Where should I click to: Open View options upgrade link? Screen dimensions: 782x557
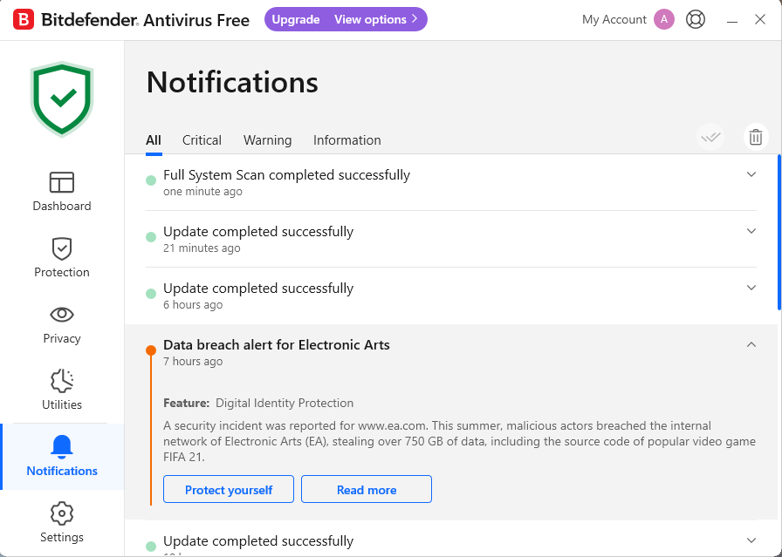coord(375,19)
